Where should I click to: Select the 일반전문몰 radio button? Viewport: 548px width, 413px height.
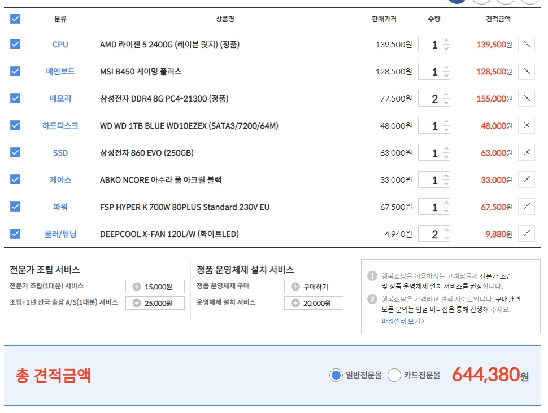(x=336, y=375)
